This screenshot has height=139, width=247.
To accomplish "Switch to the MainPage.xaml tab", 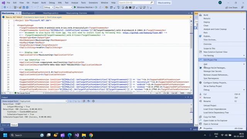I will 29,13.
